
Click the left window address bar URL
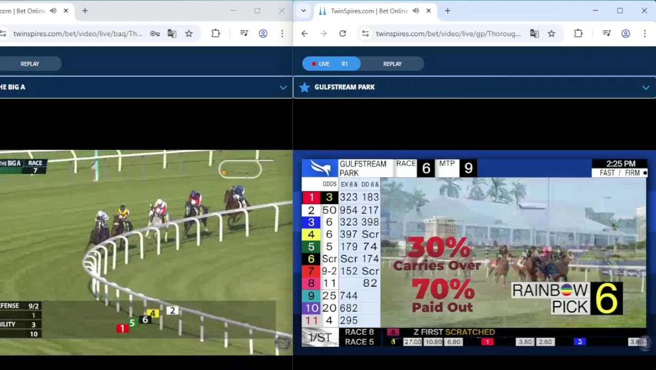(x=78, y=33)
